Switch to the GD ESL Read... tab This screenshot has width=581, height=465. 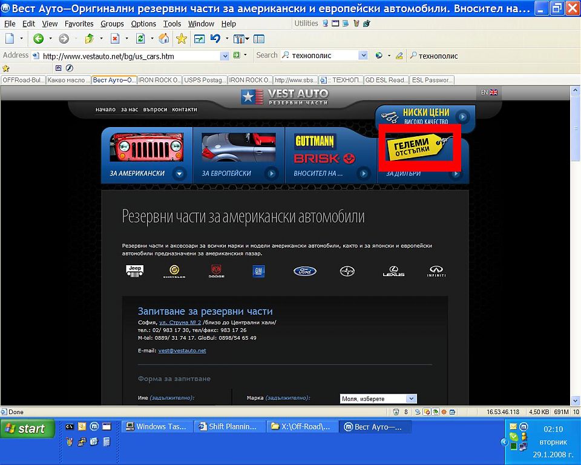click(x=387, y=80)
